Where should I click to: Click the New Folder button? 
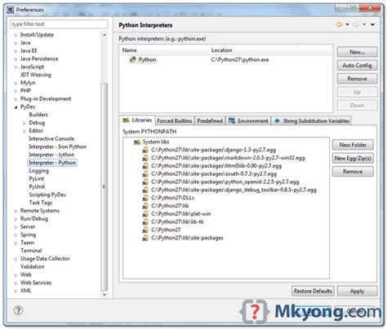[x=353, y=145]
